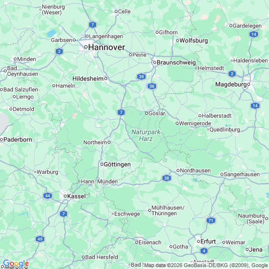This screenshot has height=269, width=269.
Task: Click the A39 highway shield
Action: [x=141, y=77]
